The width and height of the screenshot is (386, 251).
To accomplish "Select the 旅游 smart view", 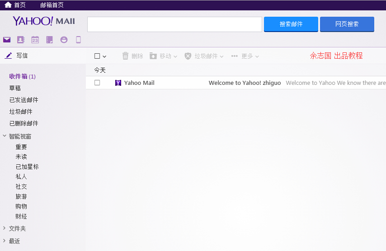I will click(x=21, y=196).
